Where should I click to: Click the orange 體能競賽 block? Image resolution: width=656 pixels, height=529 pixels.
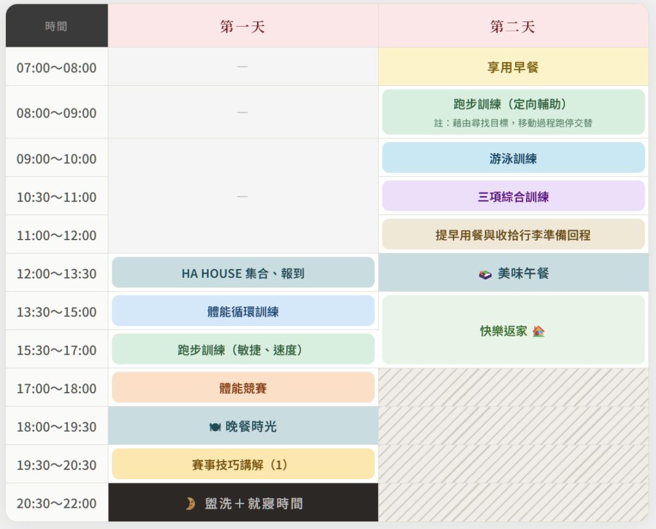tap(243, 388)
